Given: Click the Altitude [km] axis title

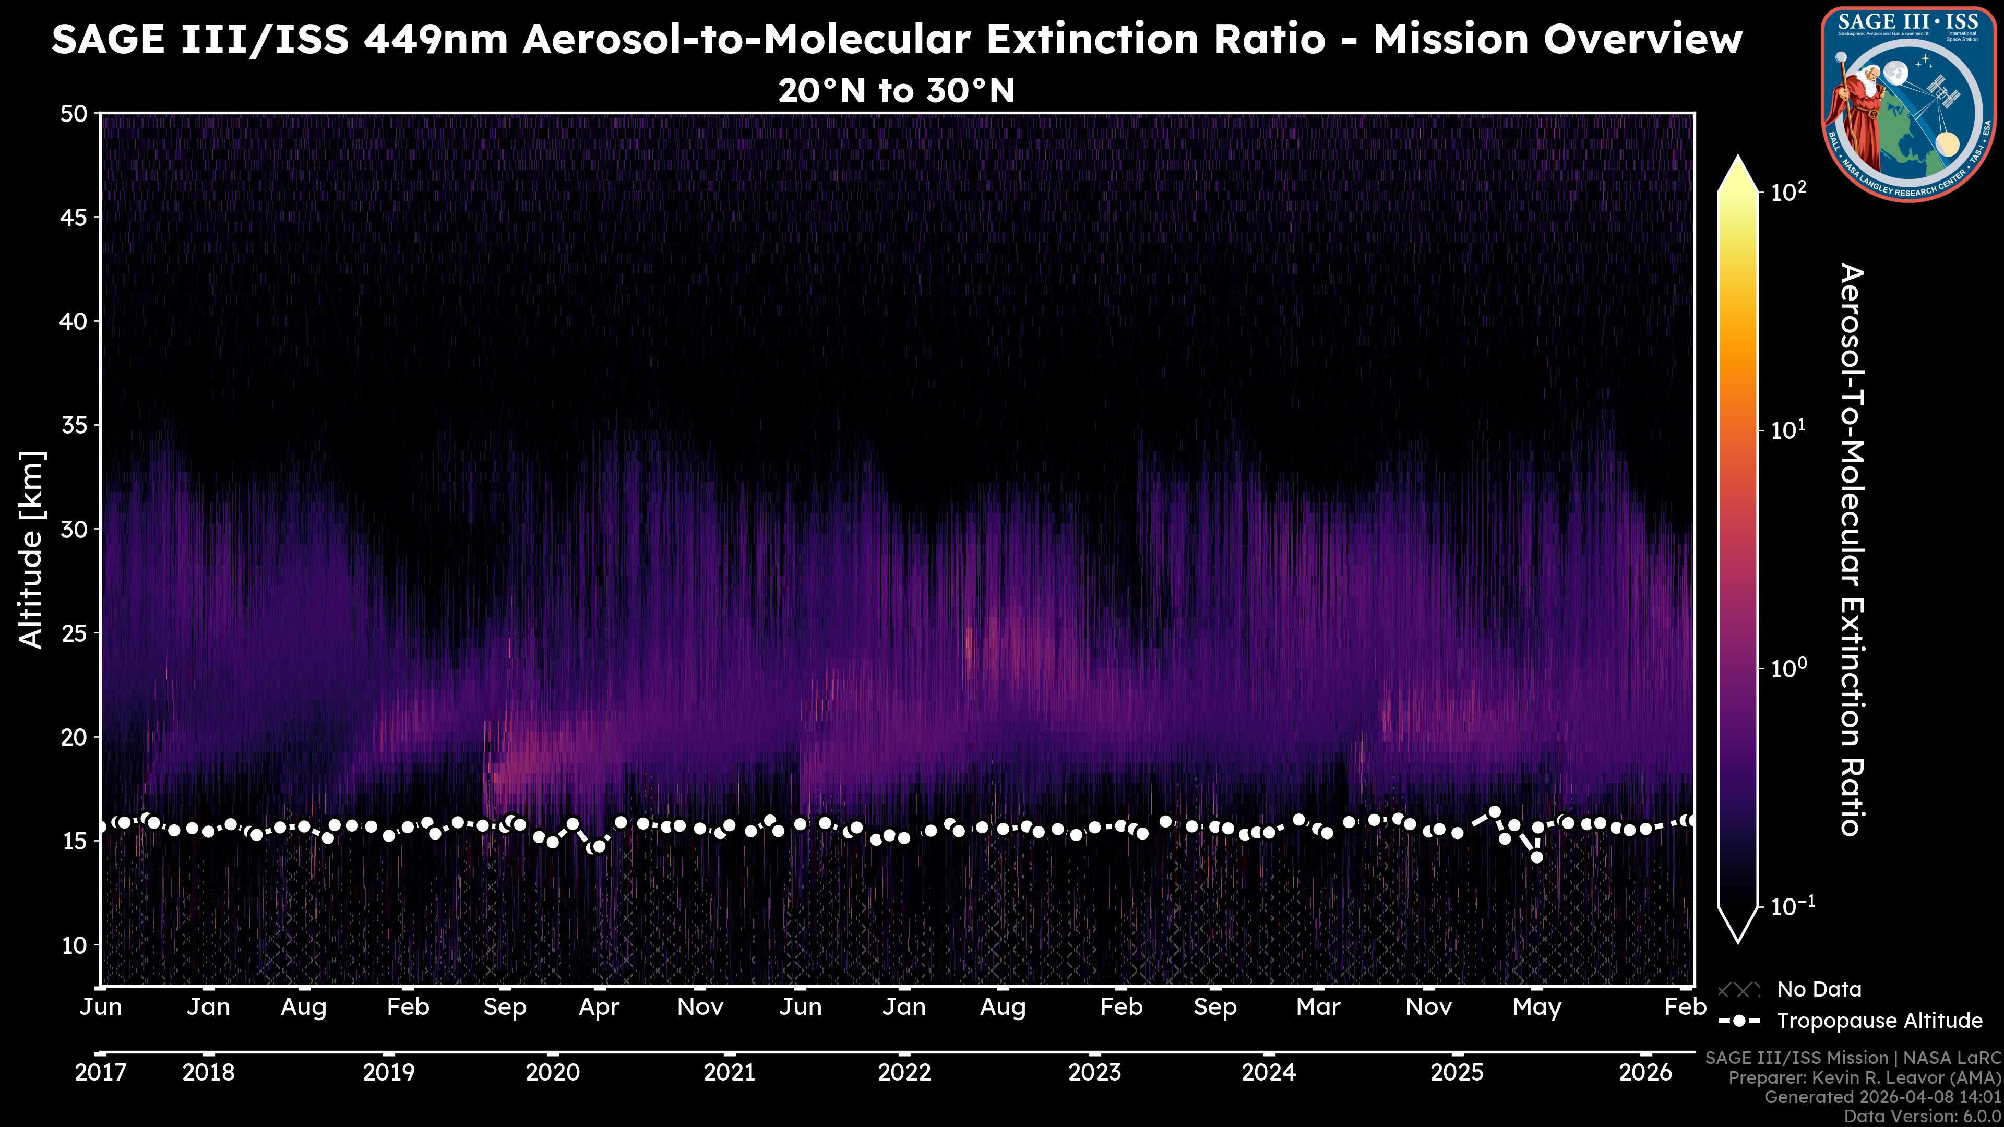Looking at the screenshot, I should point(32,549).
